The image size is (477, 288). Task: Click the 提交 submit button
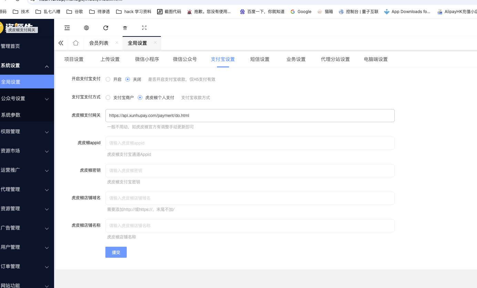point(116,252)
